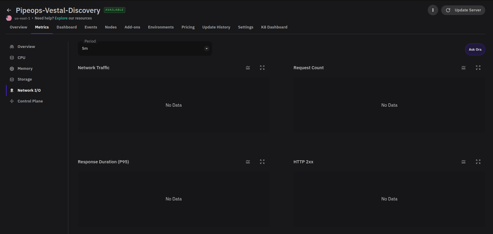Click No Data in Network Traffic panel
Image resolution: width=493 pixels, height=234 pixels.
point(174,105)
